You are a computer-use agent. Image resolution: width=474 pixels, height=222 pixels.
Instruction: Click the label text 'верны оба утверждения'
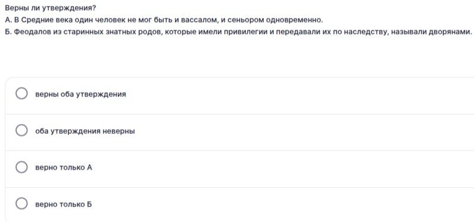[x=80, y=94]
